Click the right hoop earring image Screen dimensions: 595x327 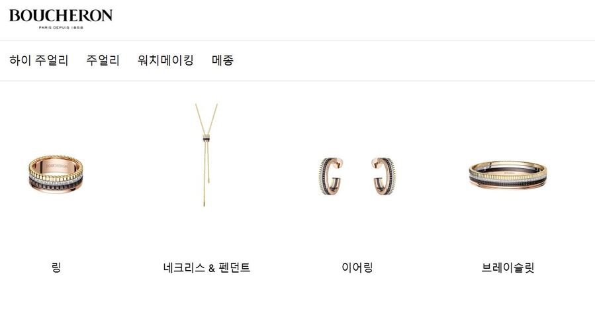(383, 176)
